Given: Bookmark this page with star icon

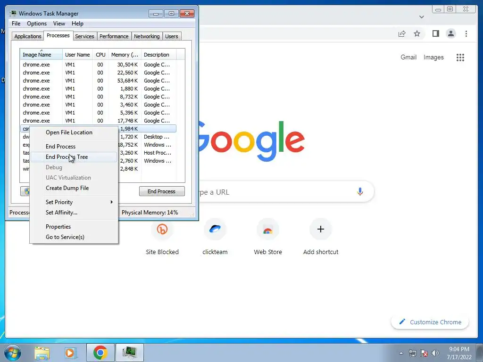Looking at the screenshot, I should (x=417, y=33).
